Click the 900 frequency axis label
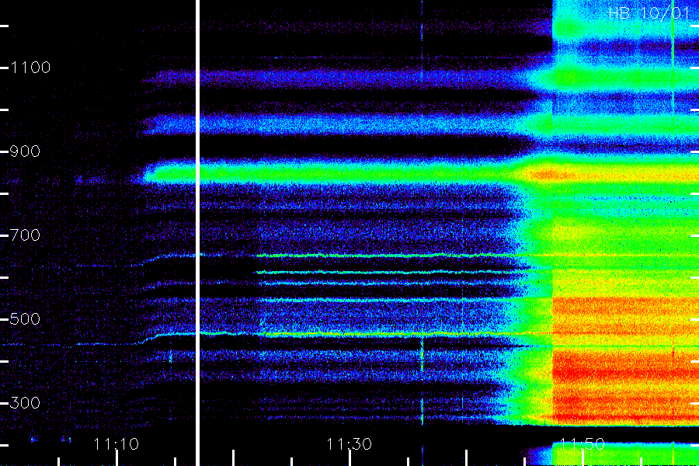 (x=25, y=151)
